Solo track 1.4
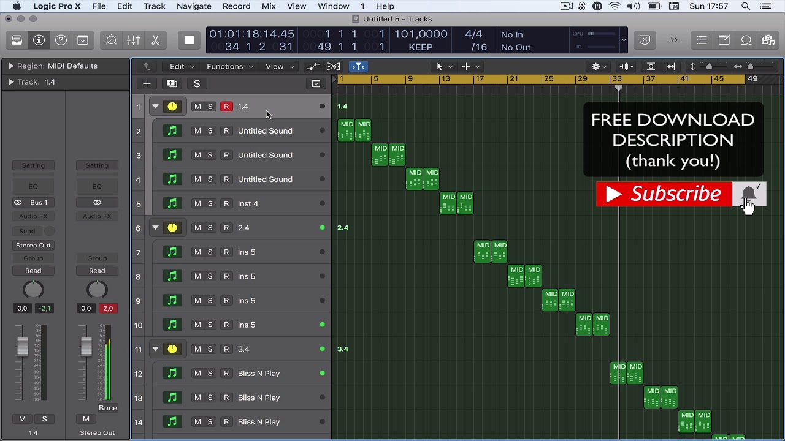785x441 pixels. point(210,107)
